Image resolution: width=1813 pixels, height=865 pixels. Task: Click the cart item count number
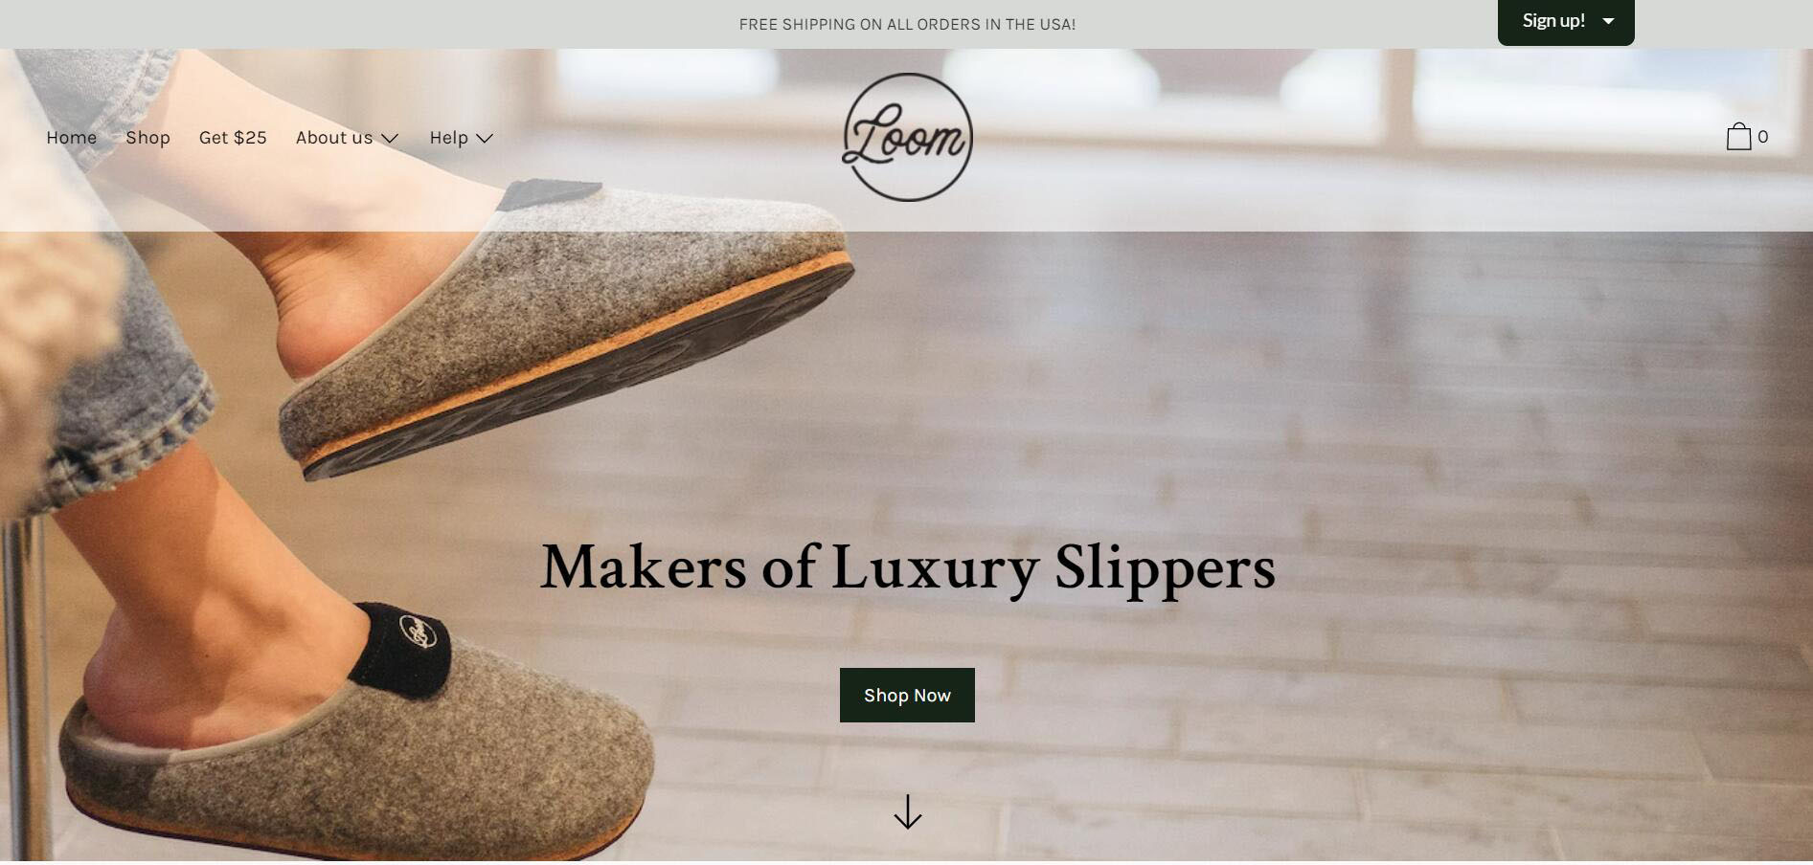[x=1762, y=137]
